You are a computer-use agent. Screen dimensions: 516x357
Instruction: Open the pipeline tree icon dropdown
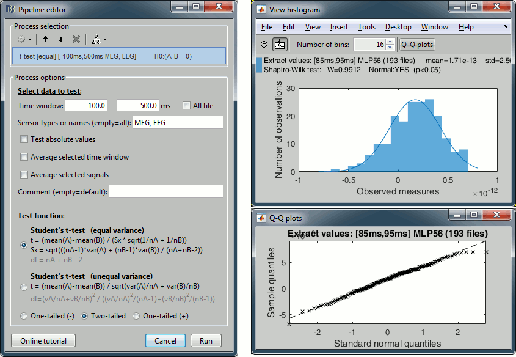point(98,39)
